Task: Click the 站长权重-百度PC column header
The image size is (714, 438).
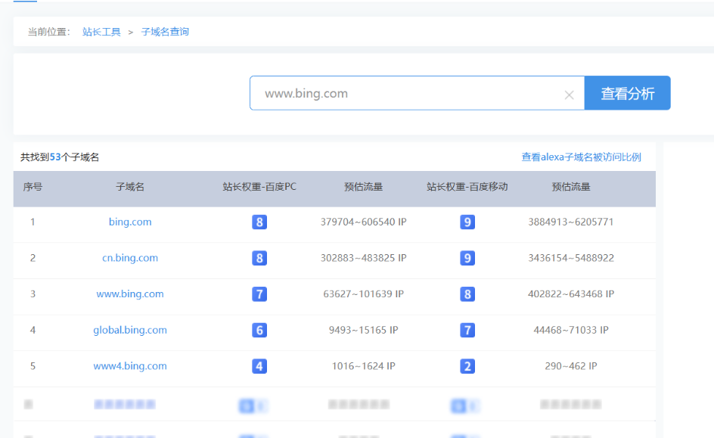Action: pos(259,187)
